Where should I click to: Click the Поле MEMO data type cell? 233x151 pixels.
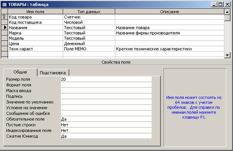(89, 49)
